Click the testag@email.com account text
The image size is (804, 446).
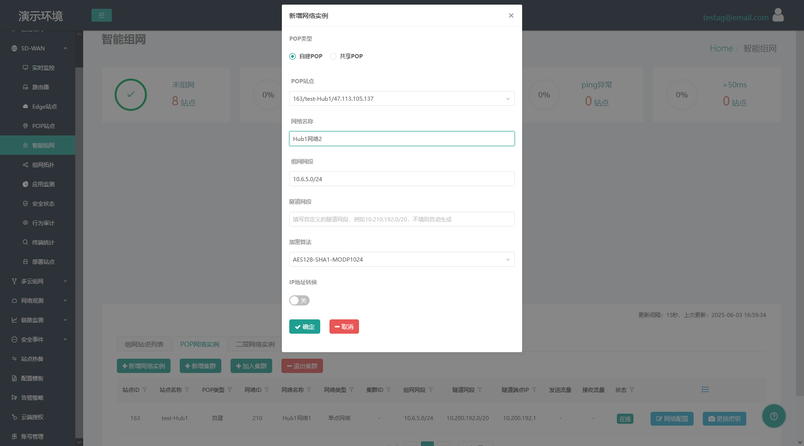pyautogui.click(x=736, y=18)
